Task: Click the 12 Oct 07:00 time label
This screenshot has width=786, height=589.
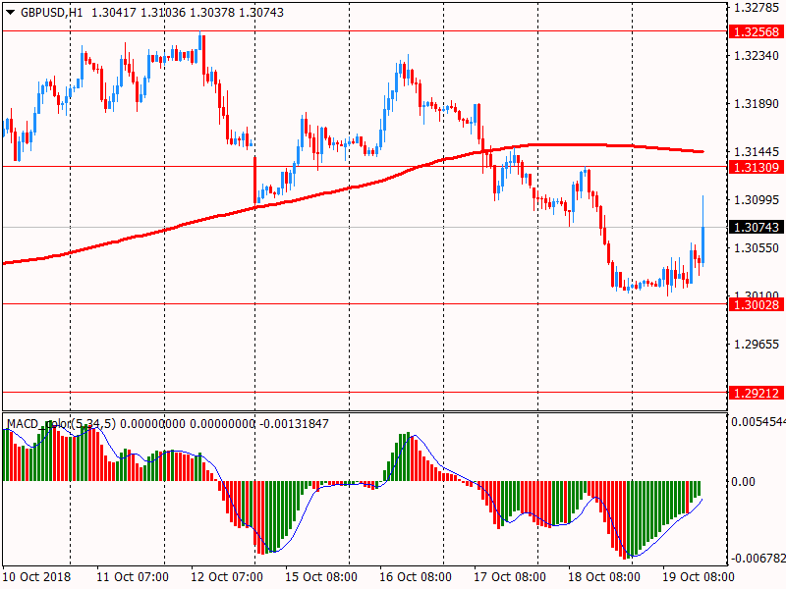Action: [x=227, y=577]
